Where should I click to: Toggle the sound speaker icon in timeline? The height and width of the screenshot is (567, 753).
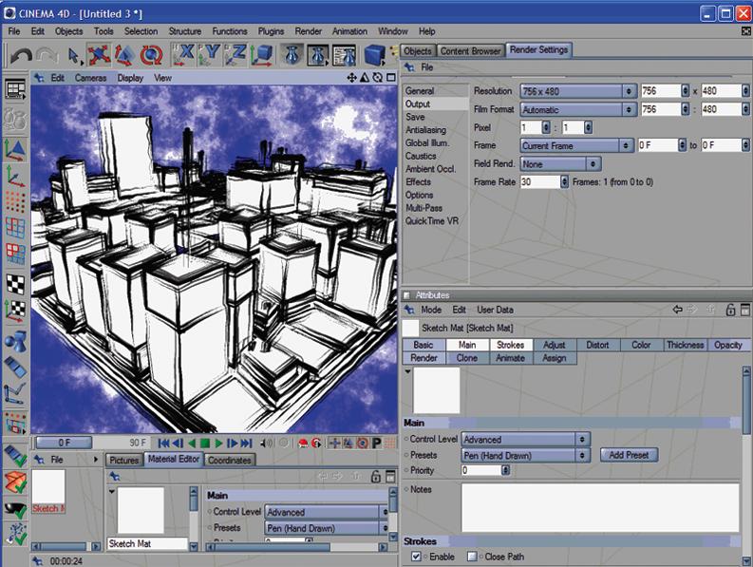[267, 443]
